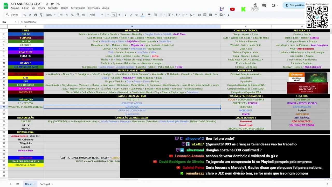Screen dimensions: 332x187
Task: Open the Formatar menu
Action: (x=53, y=8)
